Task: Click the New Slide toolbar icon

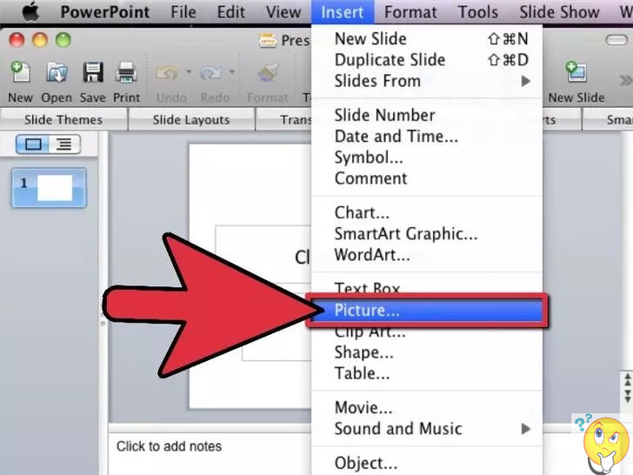Action: pyautogui.click(x=576, y=72)
